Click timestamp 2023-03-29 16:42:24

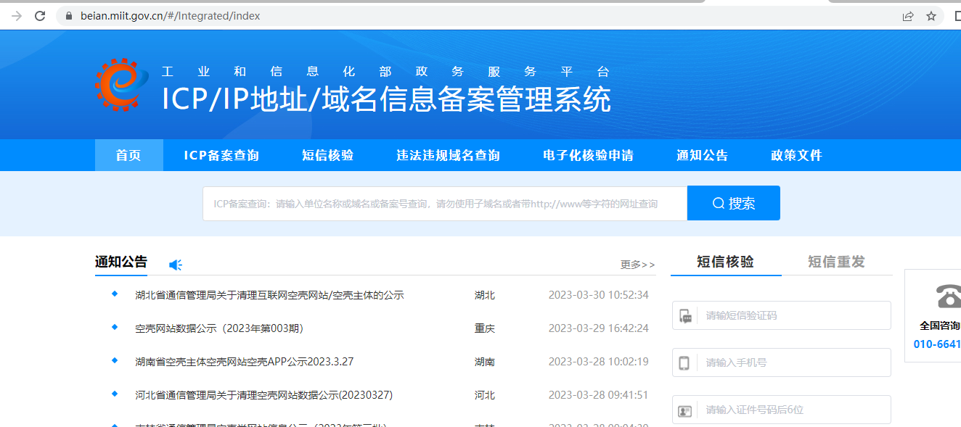599,328
